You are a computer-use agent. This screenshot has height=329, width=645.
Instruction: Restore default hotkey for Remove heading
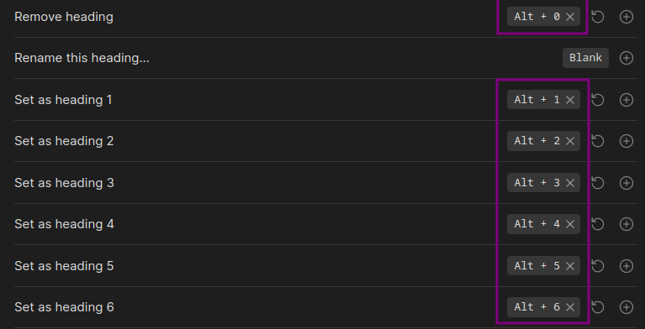(598, 17)
